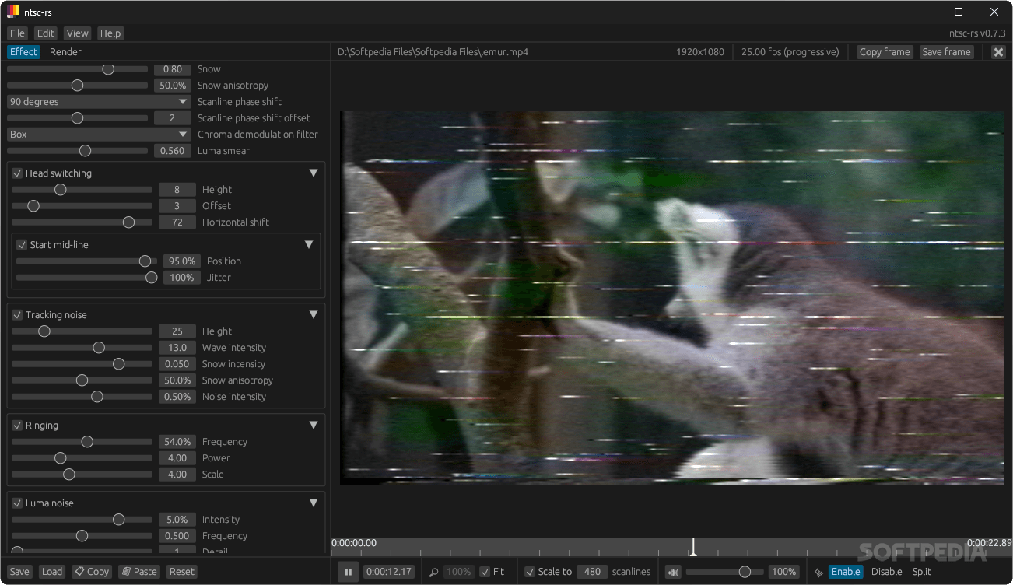Viewport: 1013px width, 585px height.
Task: Adjust the Scanline phase shift offset slider
Action: (78, 118)
